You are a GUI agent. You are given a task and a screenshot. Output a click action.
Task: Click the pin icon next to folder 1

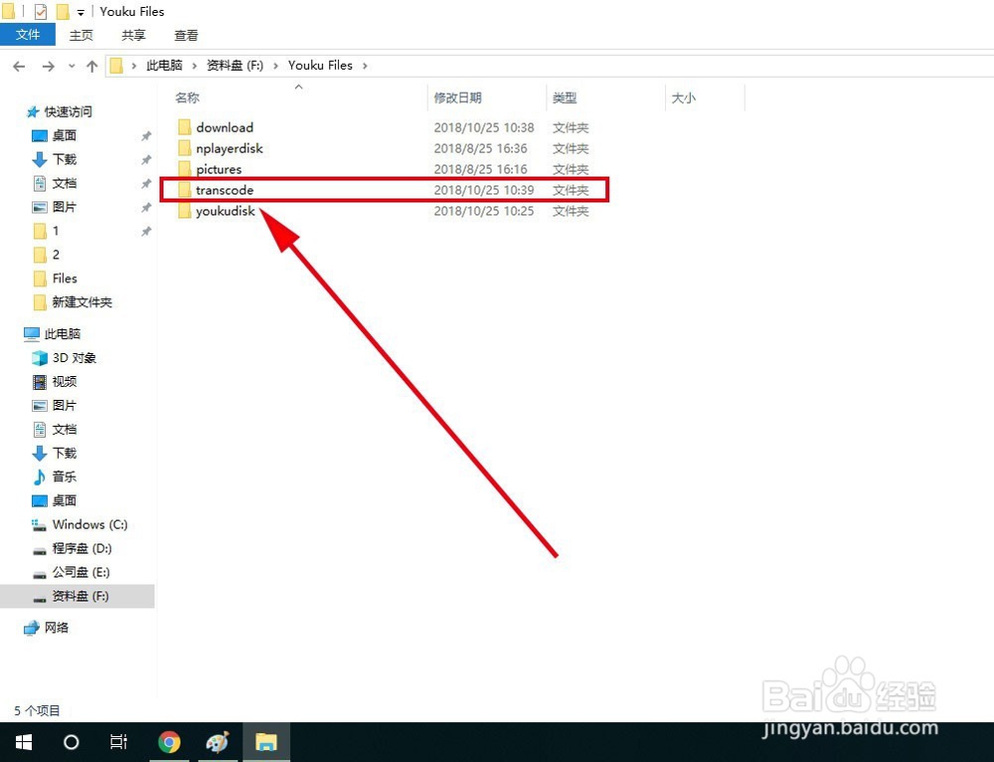coord(146,231)
